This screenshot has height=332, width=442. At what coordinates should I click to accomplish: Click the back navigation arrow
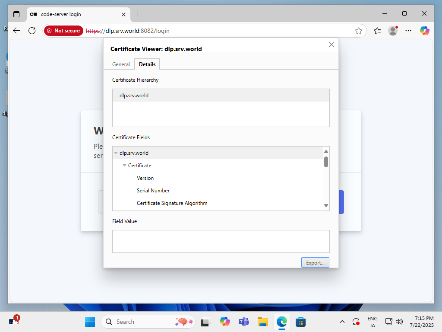[16, 31]
